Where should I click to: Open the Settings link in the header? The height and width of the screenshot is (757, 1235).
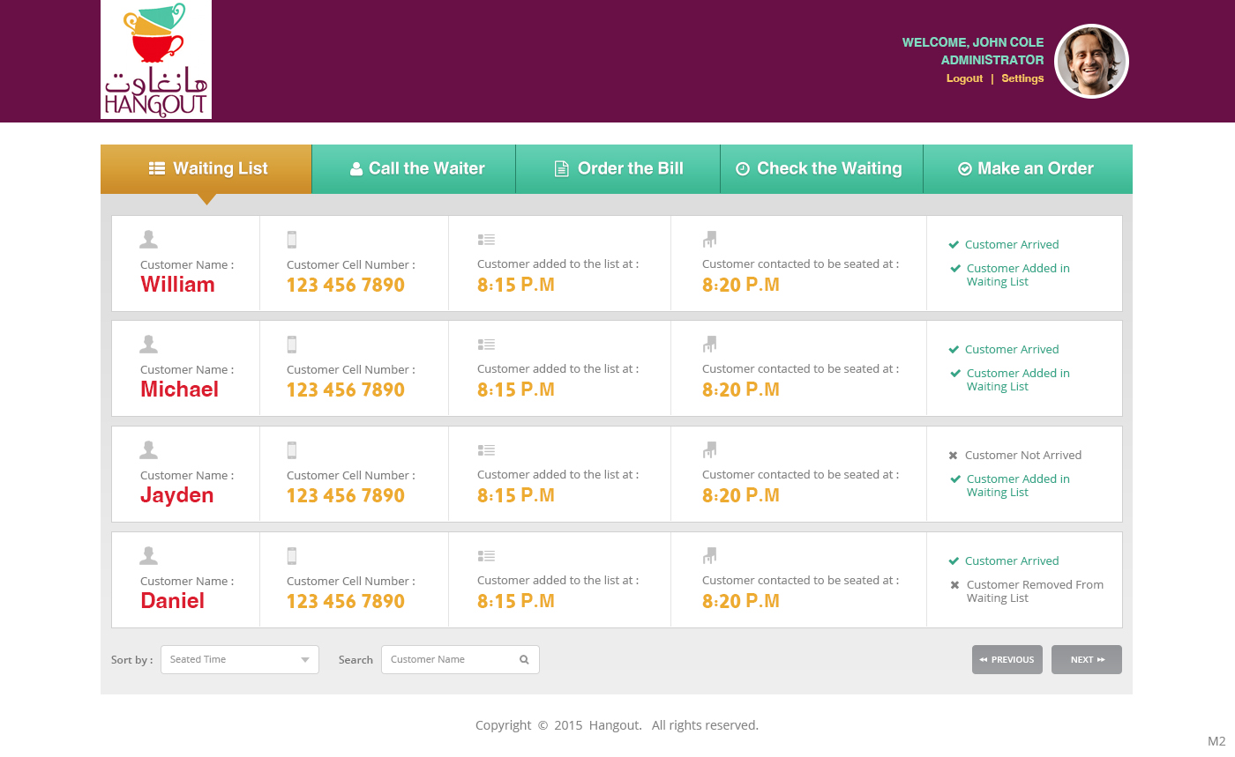[1022, 78]
